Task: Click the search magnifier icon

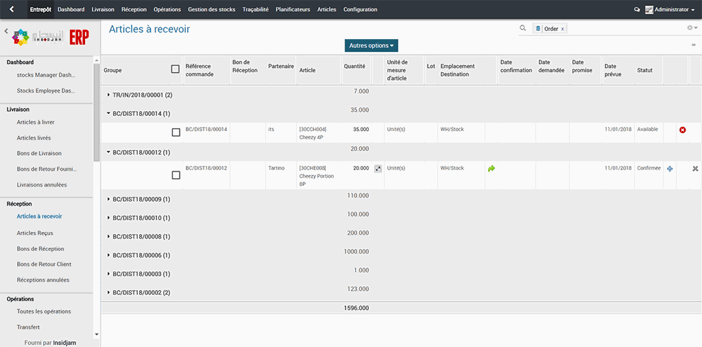Action: pyautogui.click(x=522, y=28)
